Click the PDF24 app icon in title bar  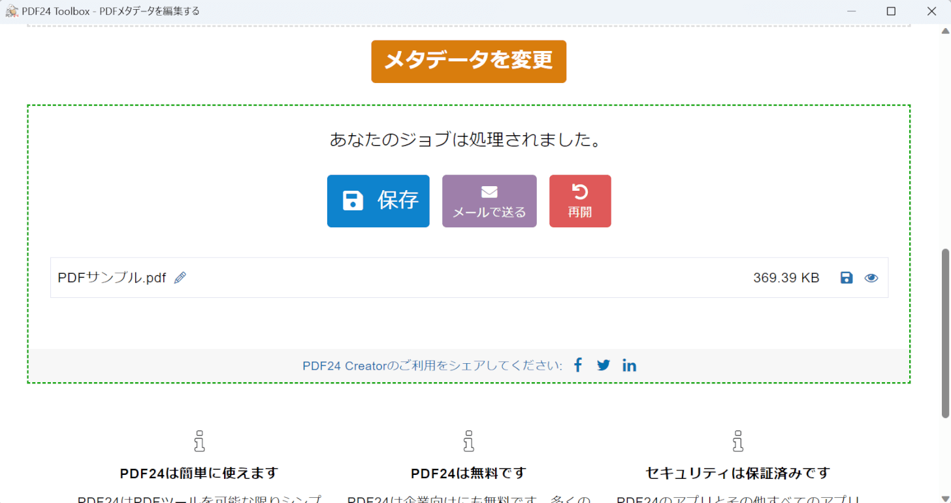click(11, 11)
